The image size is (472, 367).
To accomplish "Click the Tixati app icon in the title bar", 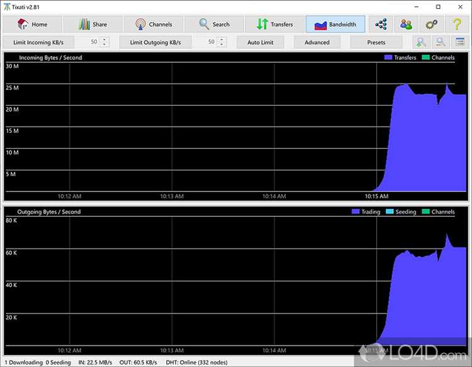I will pos(7,7).
